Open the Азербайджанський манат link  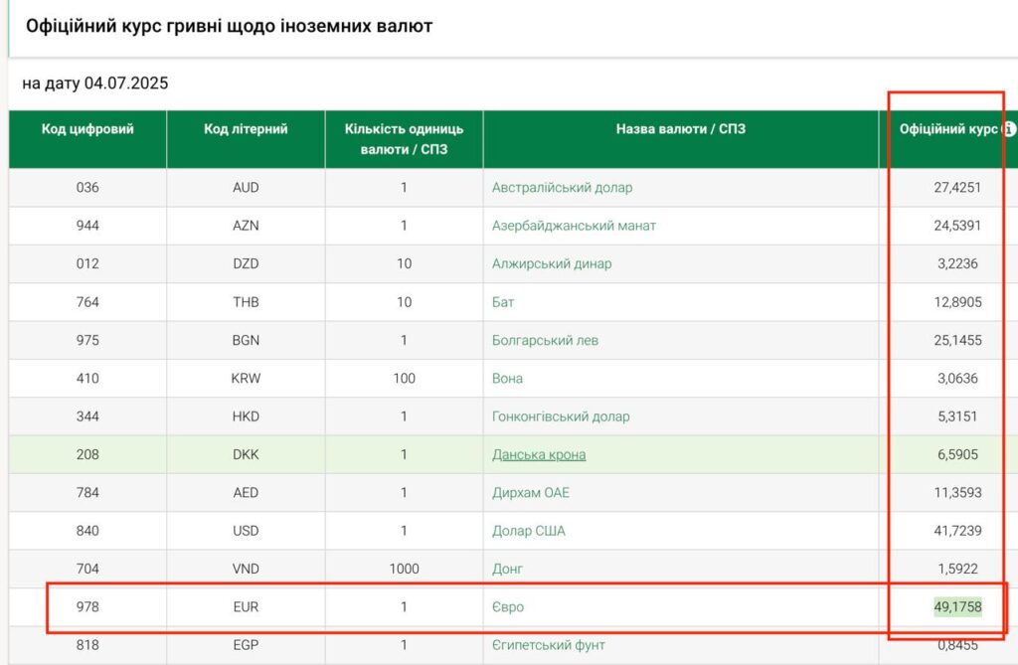574,226
